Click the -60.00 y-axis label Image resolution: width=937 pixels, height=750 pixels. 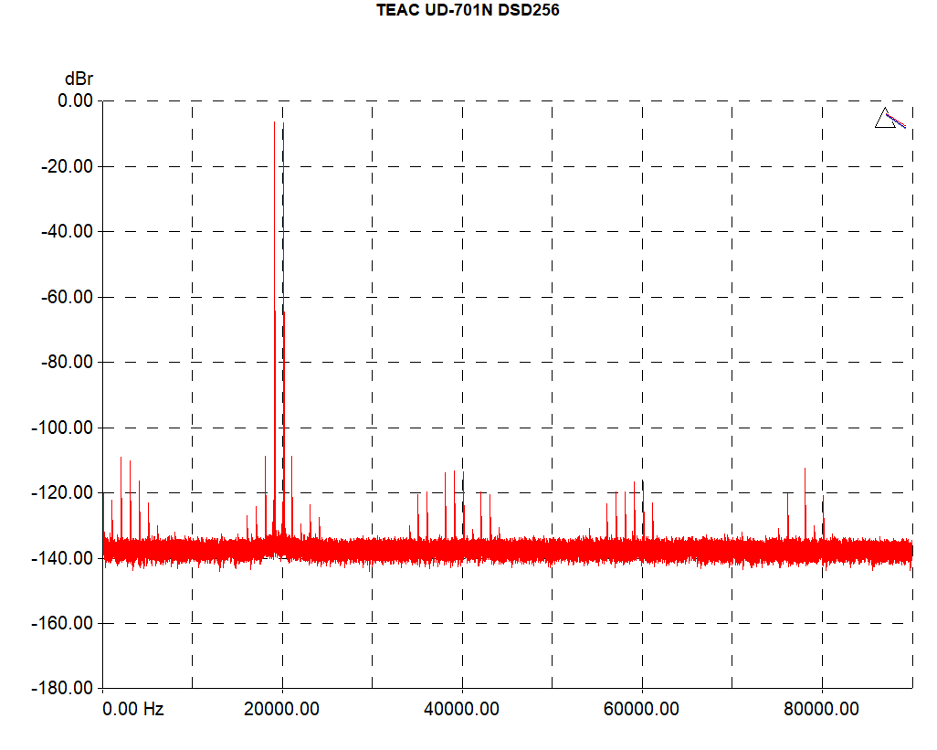[x=67, y=296]
